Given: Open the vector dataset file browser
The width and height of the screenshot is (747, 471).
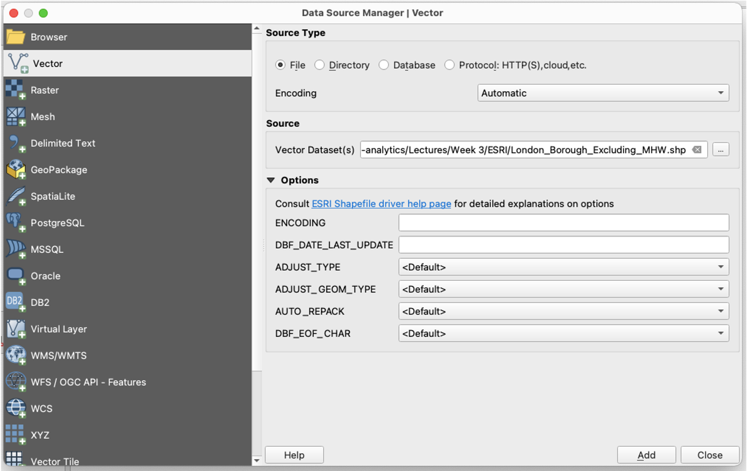Looking at the screenshot, I should (720, 149).
